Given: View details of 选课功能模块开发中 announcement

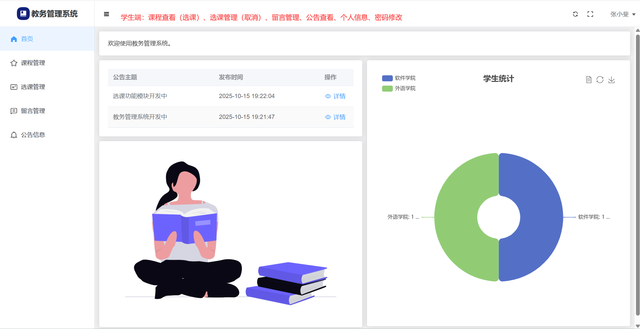Looking at the screenshot, I should [335, 96].
